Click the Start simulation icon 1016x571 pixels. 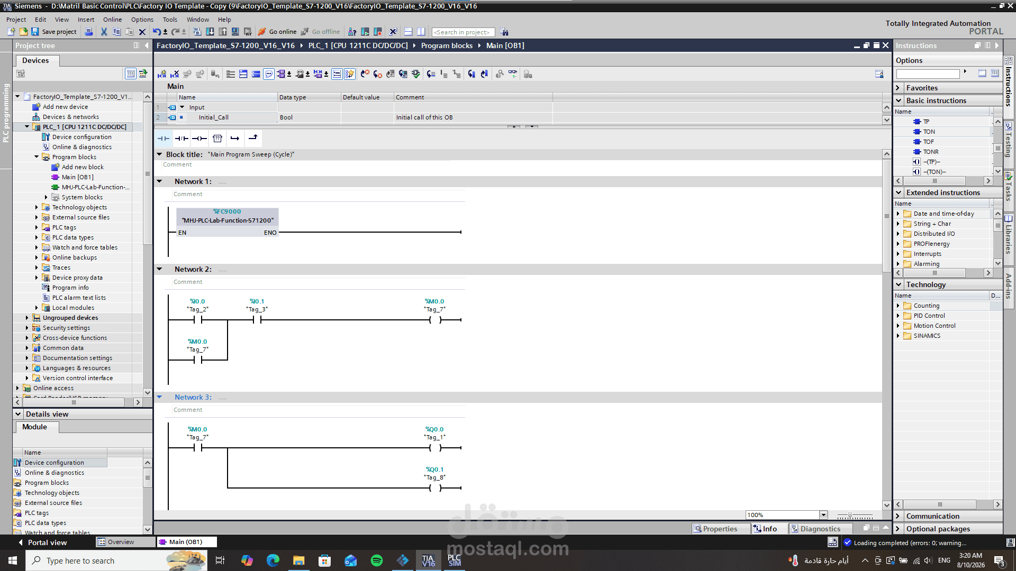click(235, 32)
